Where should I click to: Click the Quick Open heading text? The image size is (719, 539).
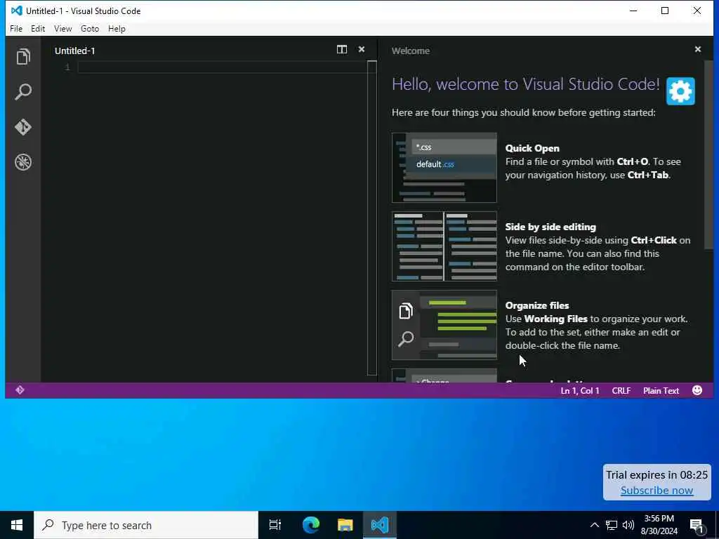[532, 148]
